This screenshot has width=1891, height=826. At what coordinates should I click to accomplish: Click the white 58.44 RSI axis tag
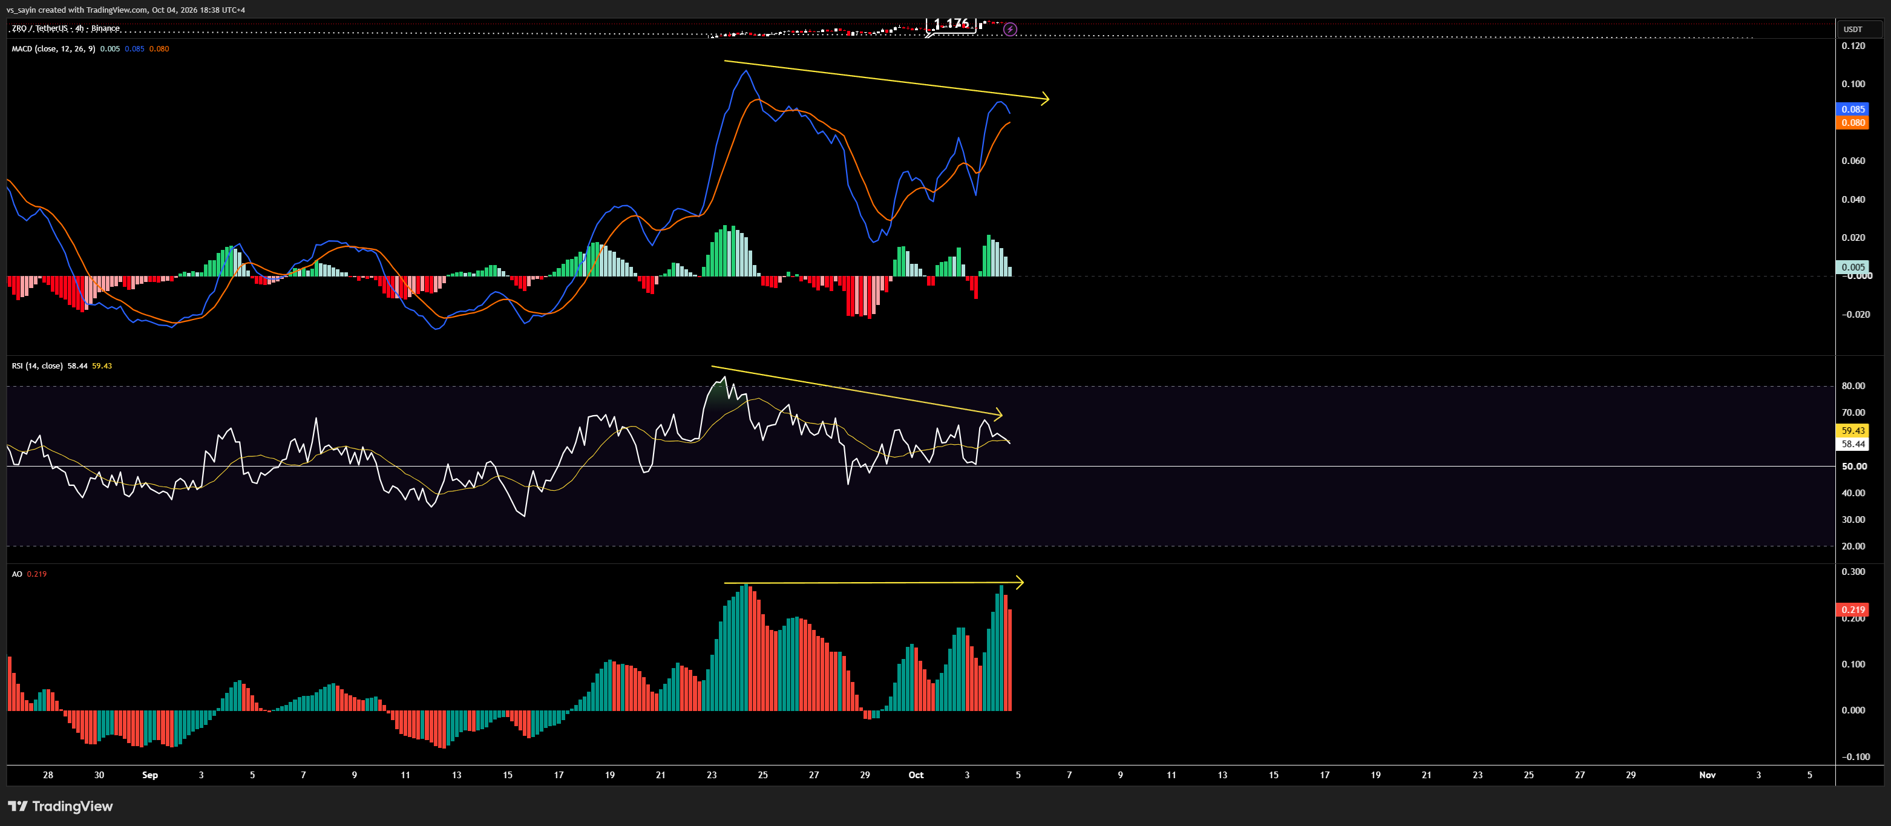(x=1852, y=444)
